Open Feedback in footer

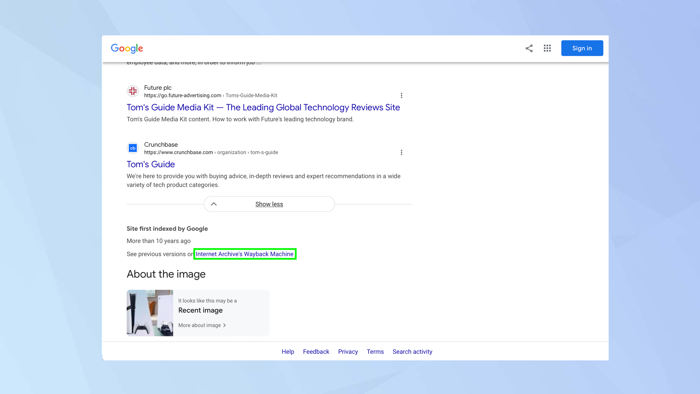[x=316, y=352]
